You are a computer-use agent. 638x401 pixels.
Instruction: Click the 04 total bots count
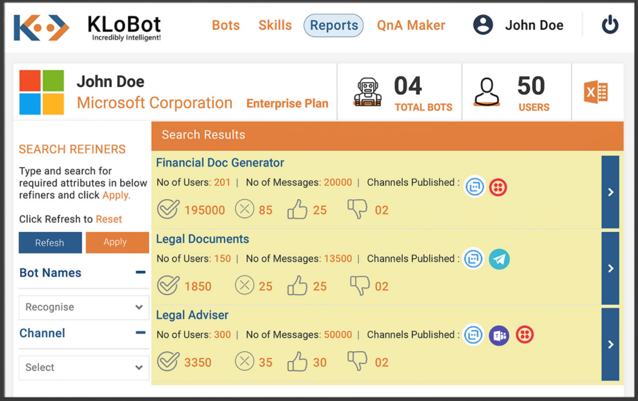coord(408,86)
